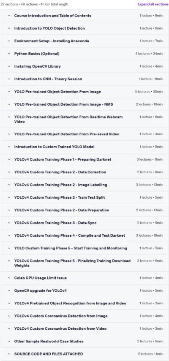Click chevron next to OpenCV upgrade for YOLOv4

(x=9, y=290)
